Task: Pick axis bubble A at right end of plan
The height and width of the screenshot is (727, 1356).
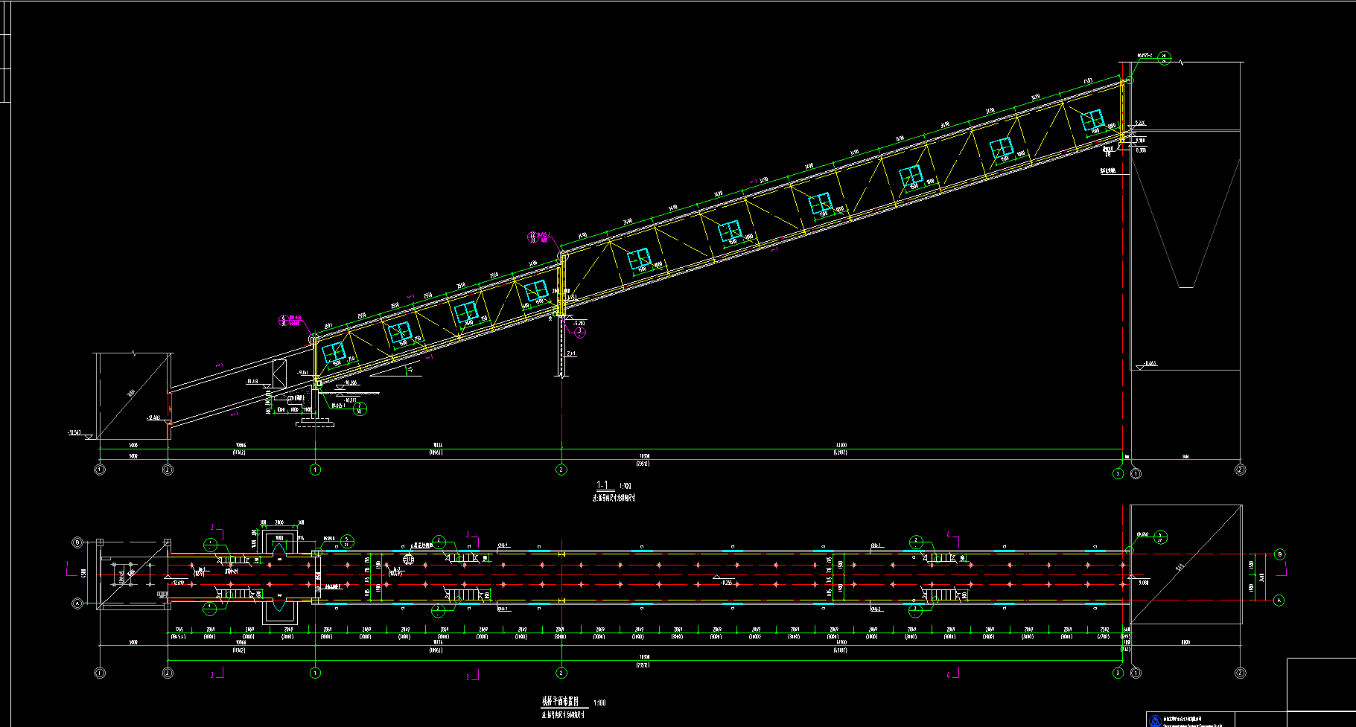Action: (x=1280, y=600)
